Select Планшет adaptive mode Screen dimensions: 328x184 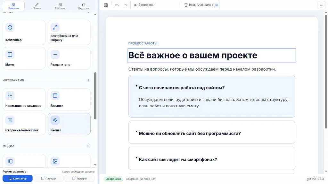coord(49,178)
